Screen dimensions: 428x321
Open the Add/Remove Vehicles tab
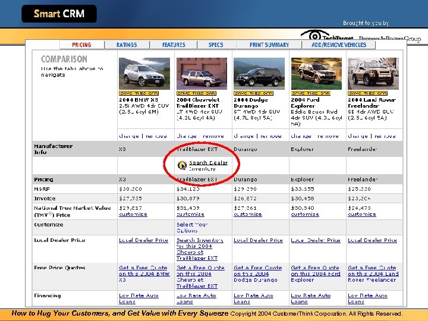coord(339,45)
